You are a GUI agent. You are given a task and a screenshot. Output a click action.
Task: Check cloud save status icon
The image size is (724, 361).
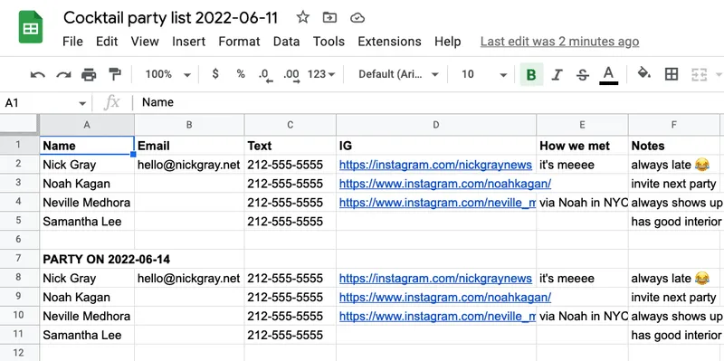[x=357, y=18]
